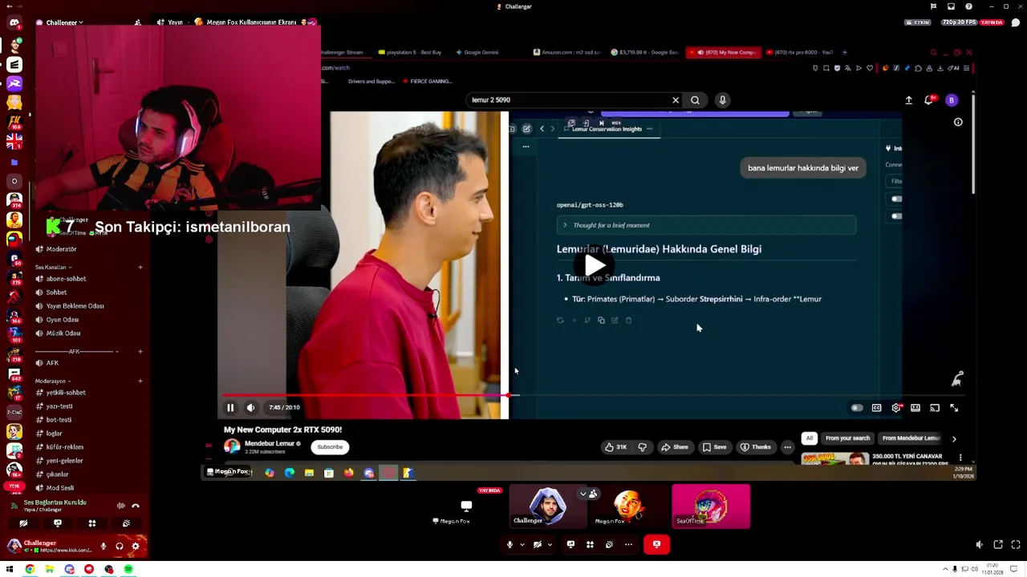The image size is (1027, 577).
Task: Cast the YouTube video to a device
Action: 935,408
